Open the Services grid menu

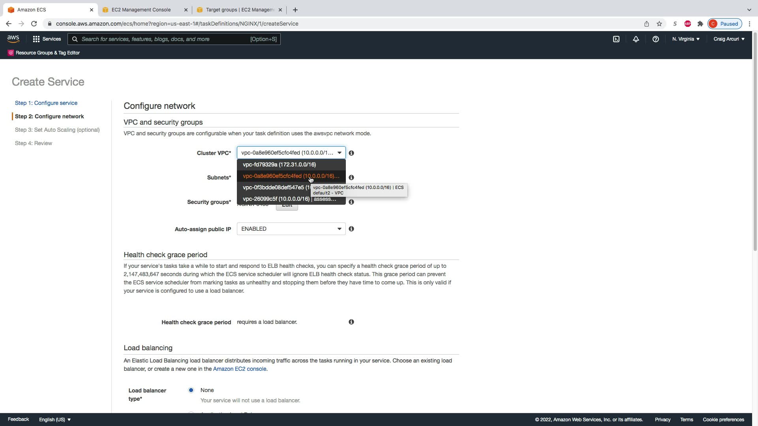coord(47,39)
